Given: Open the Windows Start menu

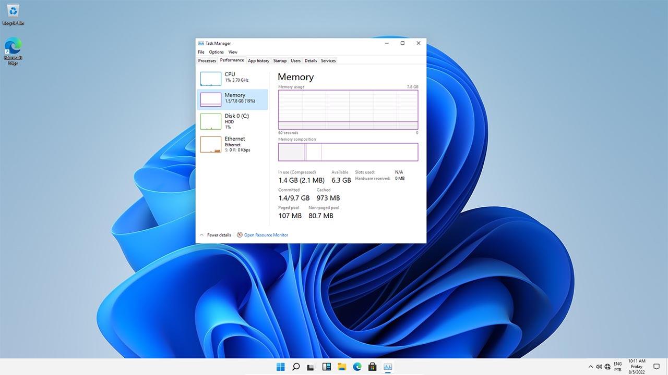Looking at the screenshot, I should [280, 367].
